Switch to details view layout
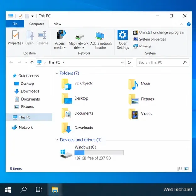Image resolution: width=196 pixels, height=196 pixels. pos(179,169)
